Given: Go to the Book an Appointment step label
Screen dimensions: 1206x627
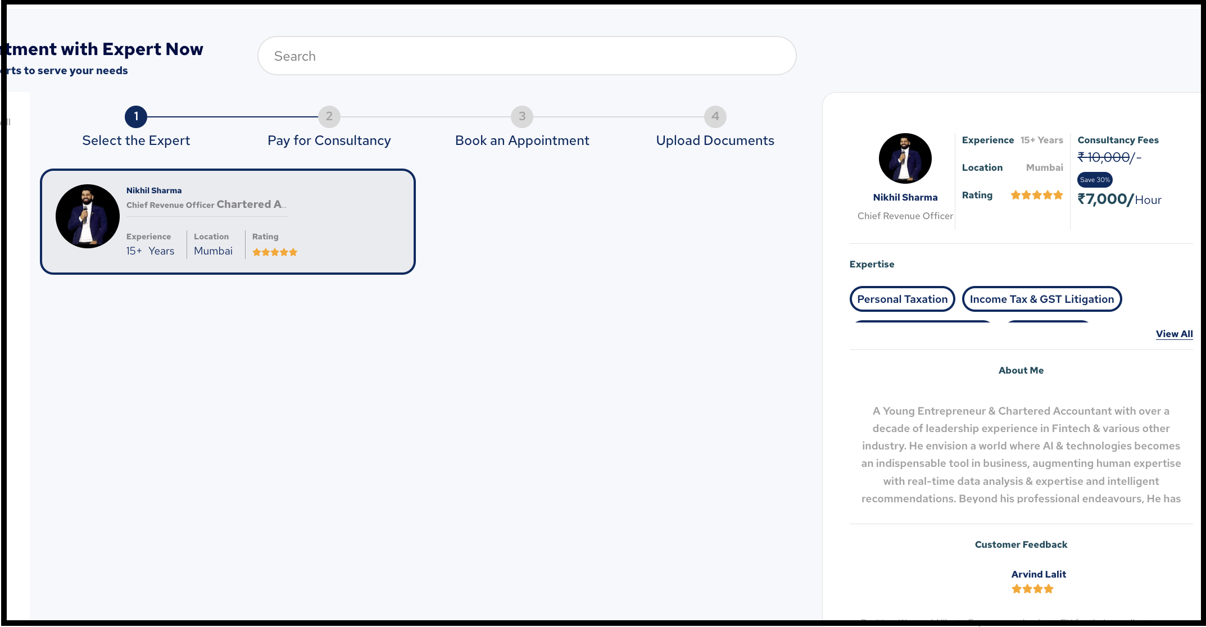Looking at the screenshot, I should pyautogui.click(x=522, y=140).
